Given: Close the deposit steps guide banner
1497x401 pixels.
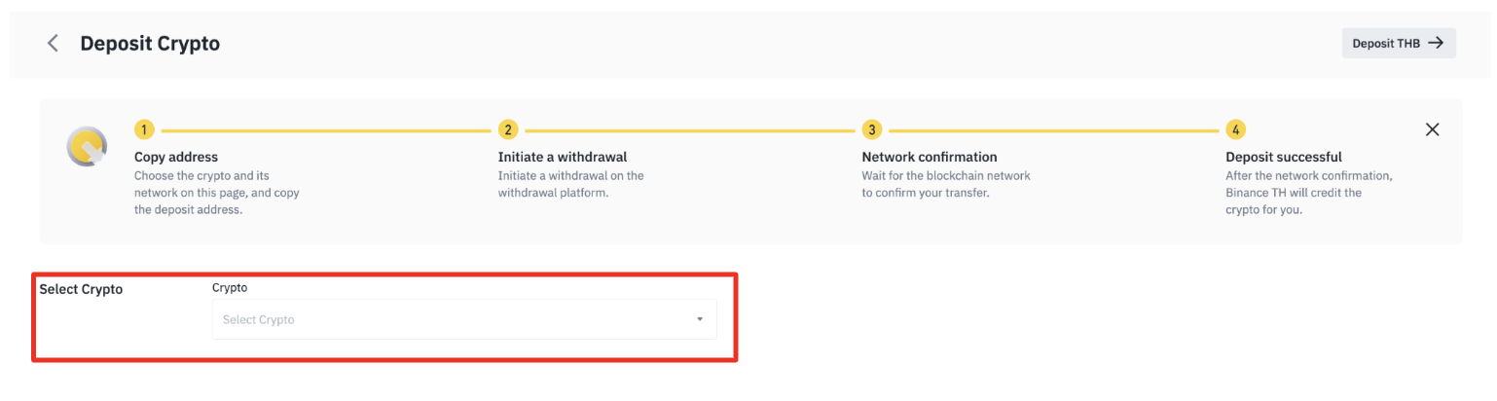Looking at the screenshot, I should [1432, 129].
